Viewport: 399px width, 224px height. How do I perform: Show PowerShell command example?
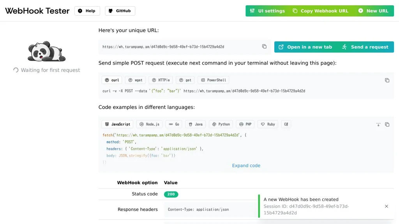click(213, 80)
